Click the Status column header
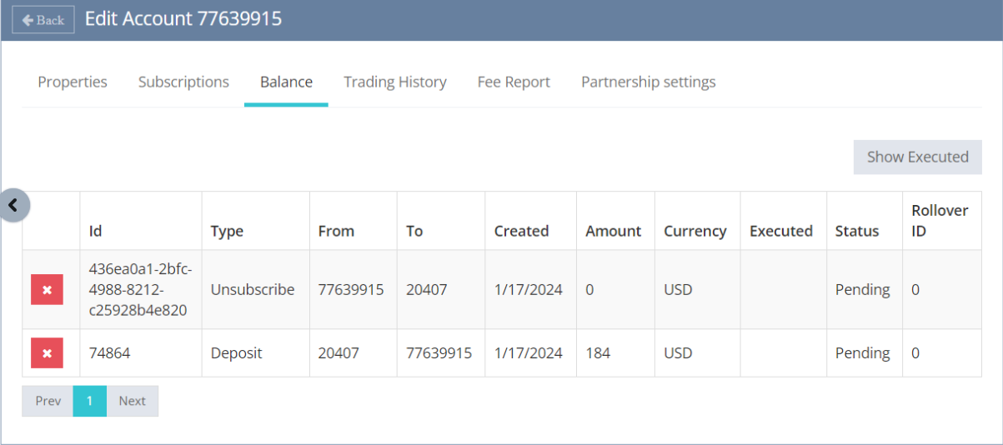This screenshot has width=1003, height=445. [857, 231]
